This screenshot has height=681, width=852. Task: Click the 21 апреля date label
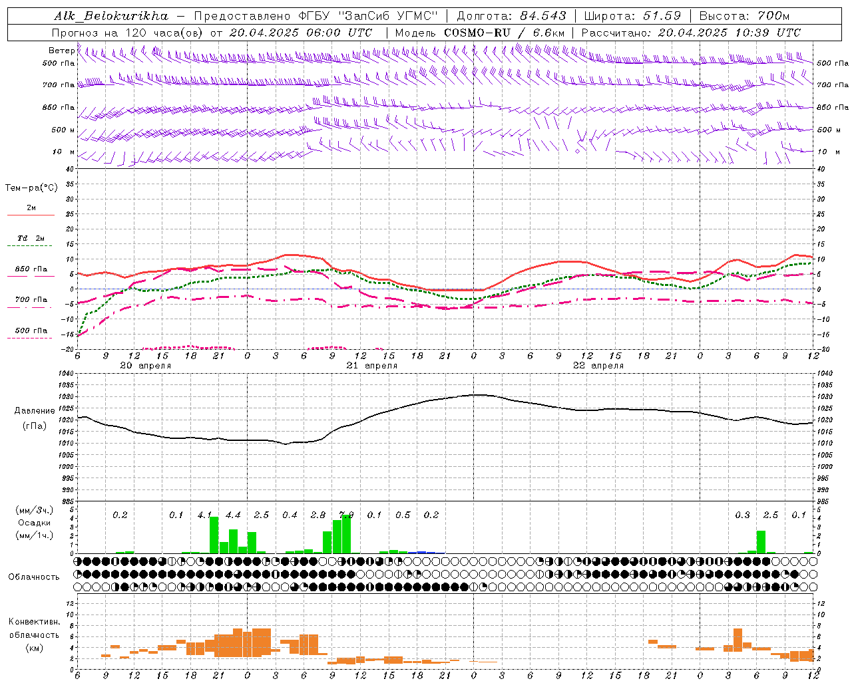(372, 366)
